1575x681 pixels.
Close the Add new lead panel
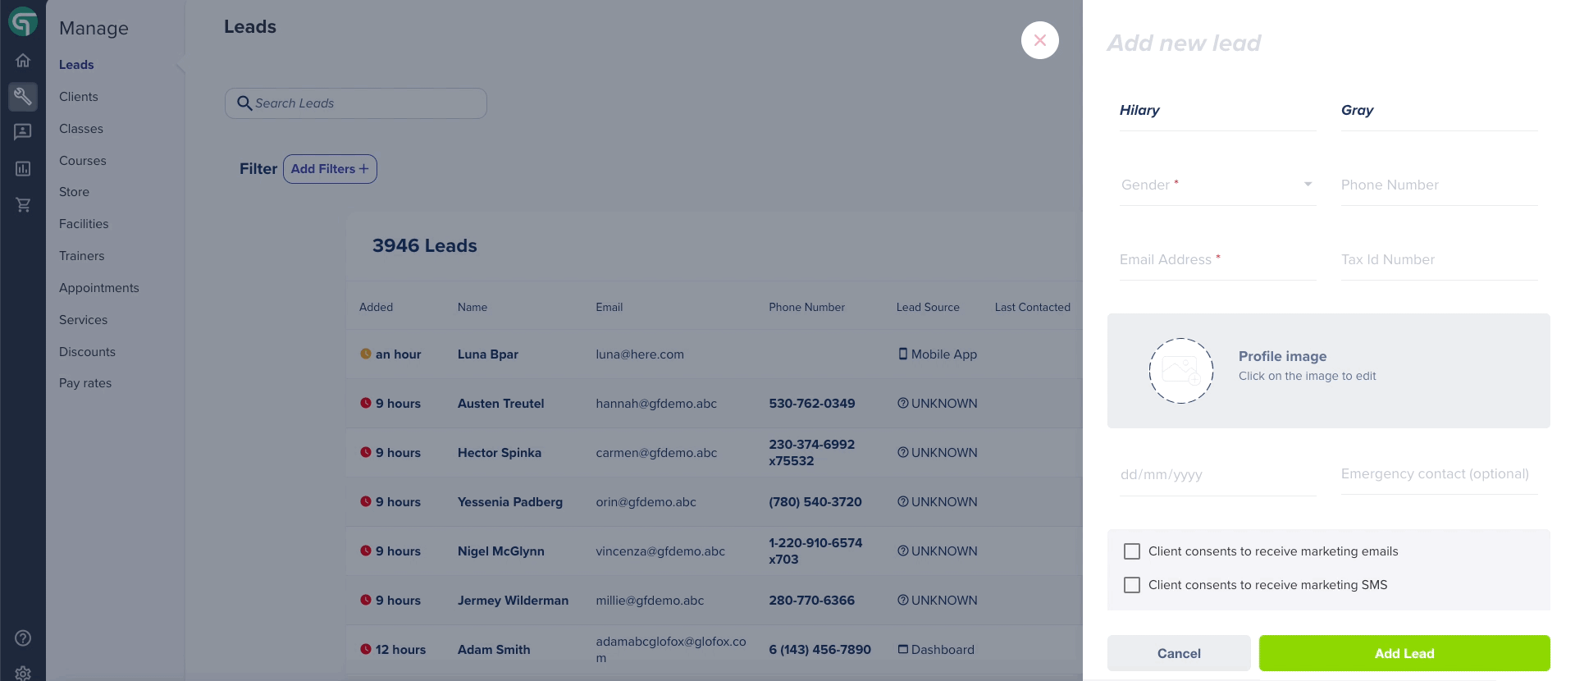pos(1040,40)
